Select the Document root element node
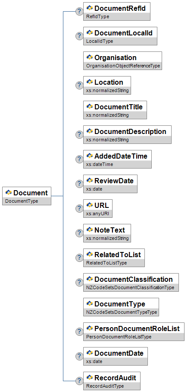This screenshot has height=392, width=194. click(x=27, y=196)
